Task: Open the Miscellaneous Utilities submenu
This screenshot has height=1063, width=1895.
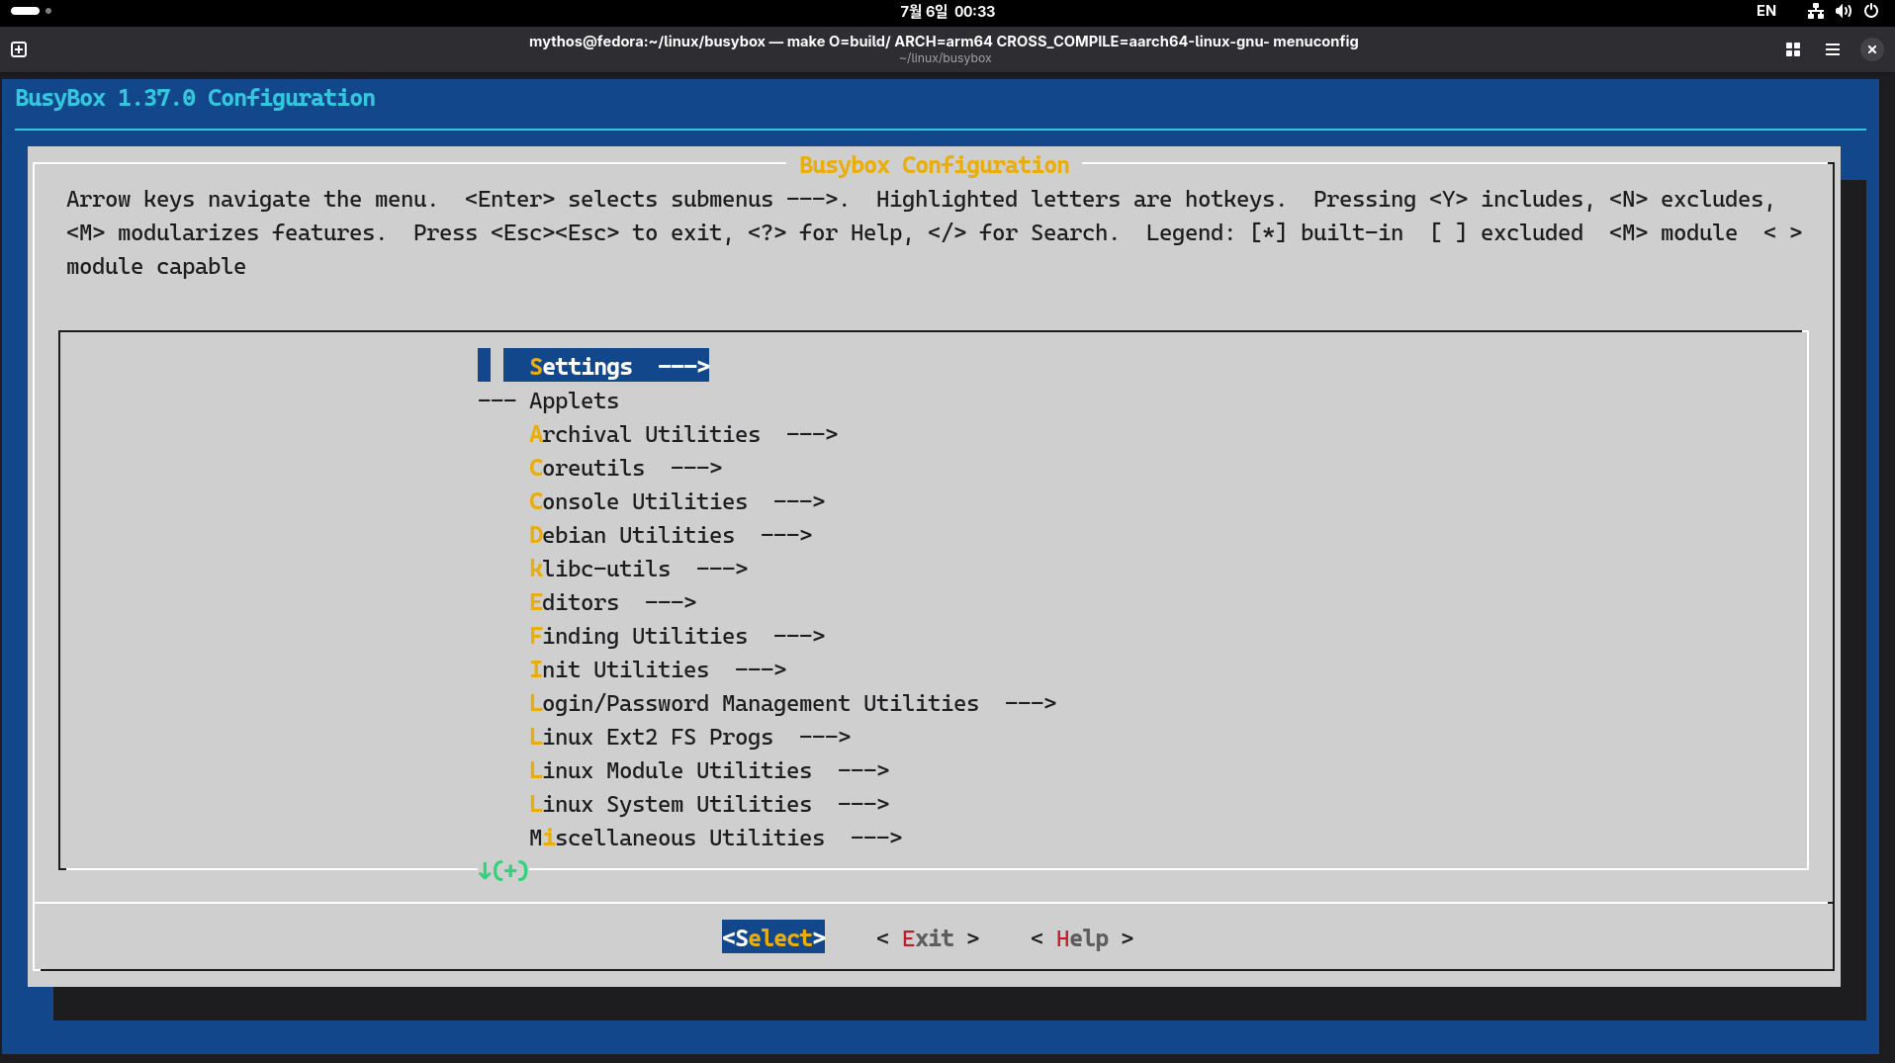Action: 715,838
